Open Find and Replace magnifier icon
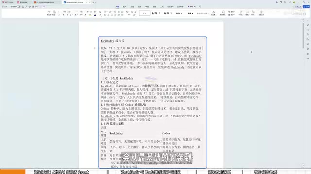 coord(223,12)
